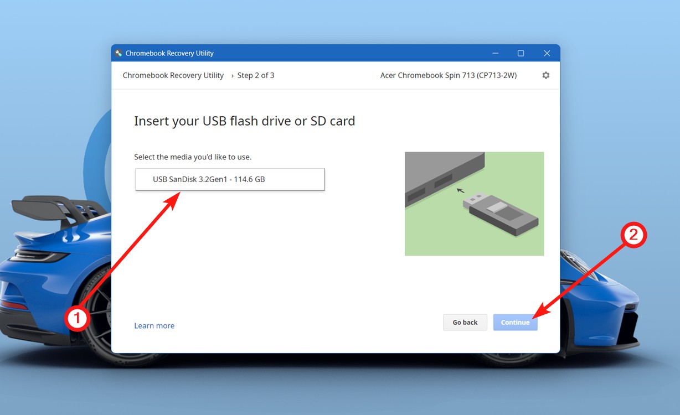Maximize the Chromebook Recovery Utility window
680x415 pixels.
521,53
